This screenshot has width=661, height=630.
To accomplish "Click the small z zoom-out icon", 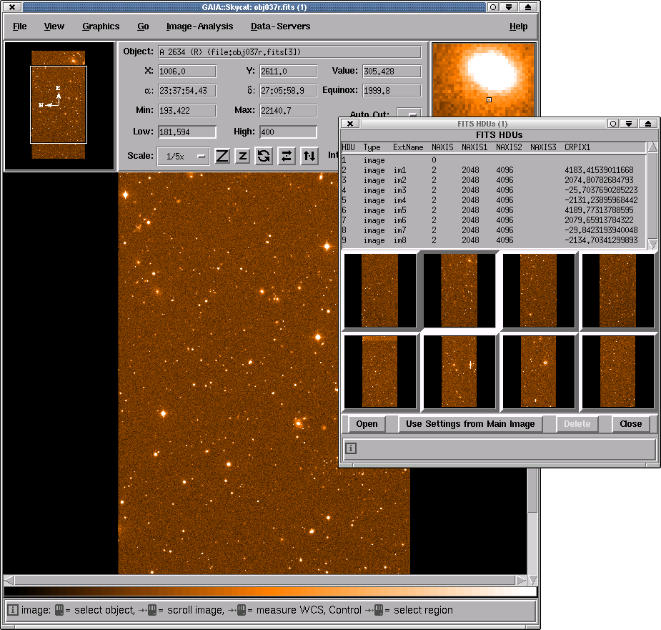I will pos(243,156).
